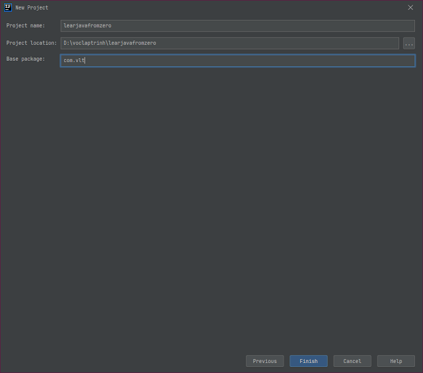
Task: Go back with the Previous button
Action: click(264, 361)
